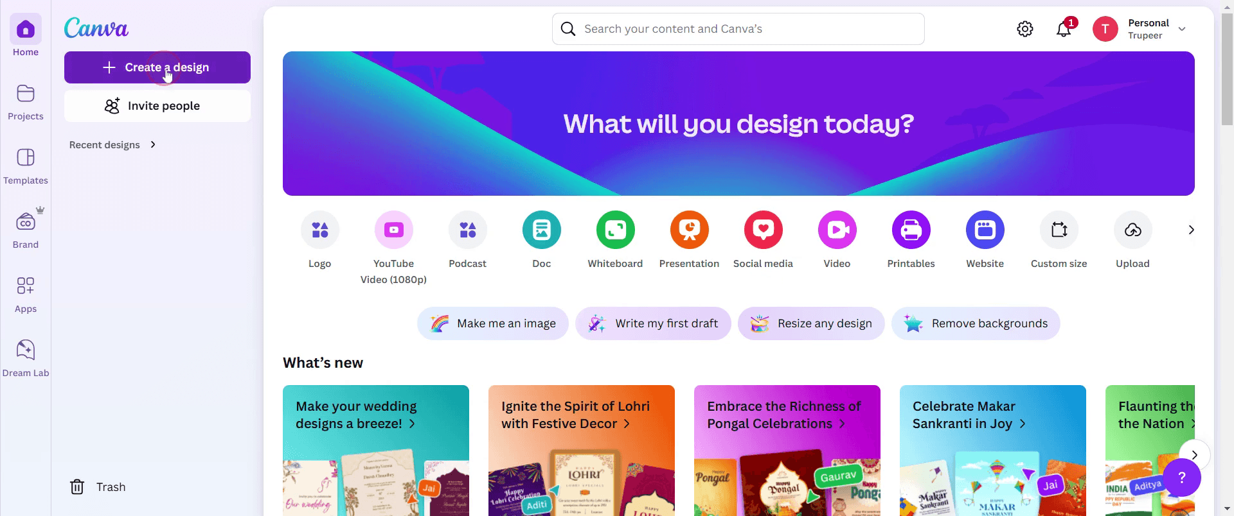Open the Upload cloud icon
The width and height of the screenshot is (1234, 516).
click(1132, 230)
